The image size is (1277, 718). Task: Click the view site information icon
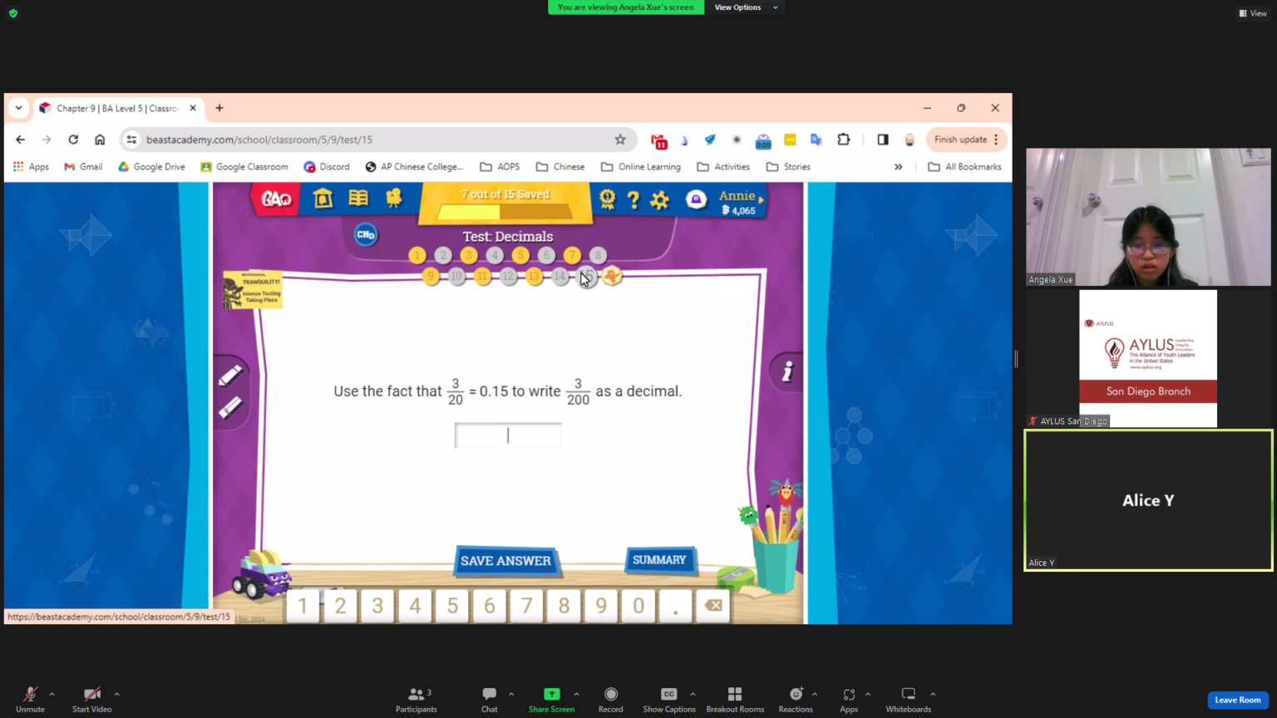(131, 140)
